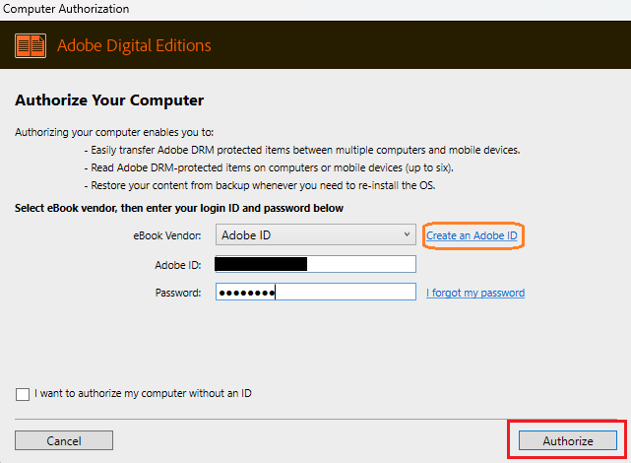Click the Authorize button
The height and width of the screenshot is (463, 631).
pos(568,440)
